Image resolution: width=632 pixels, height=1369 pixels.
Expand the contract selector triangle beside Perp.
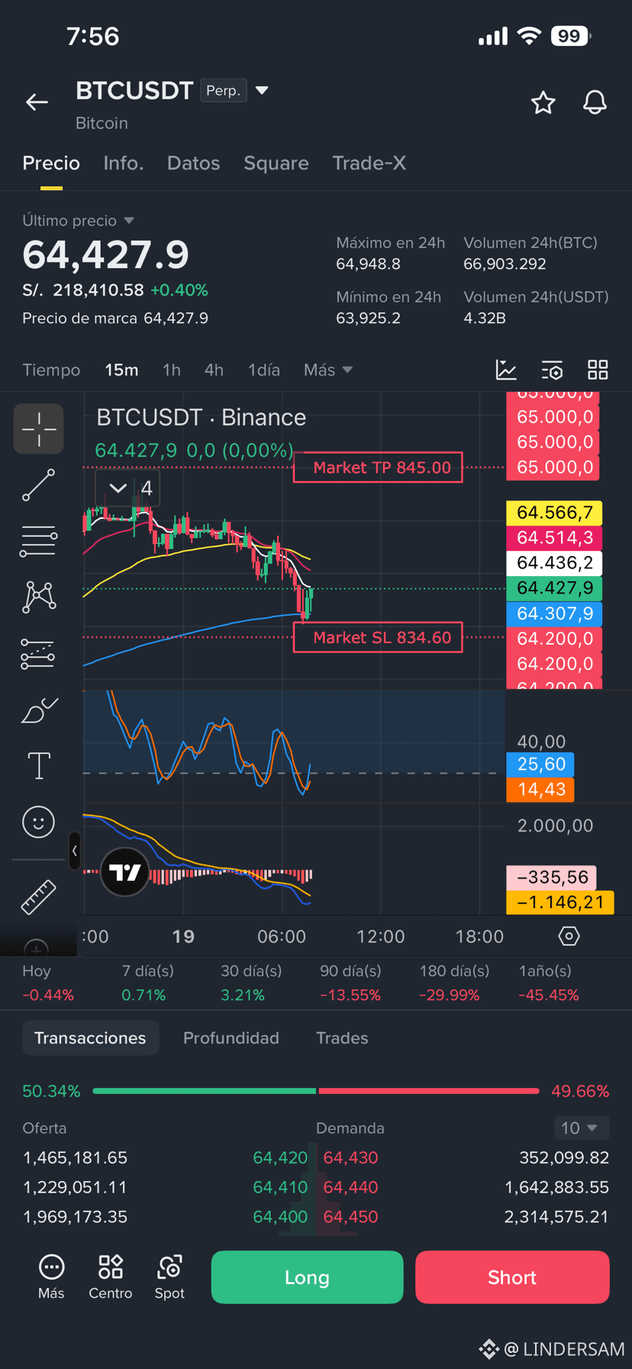coord(262,91)
